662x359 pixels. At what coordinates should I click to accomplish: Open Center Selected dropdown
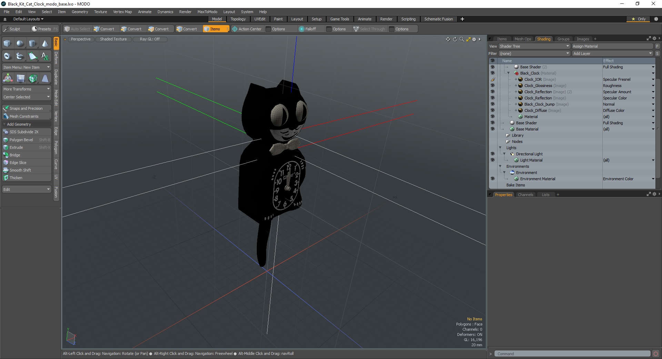(27, 97)
